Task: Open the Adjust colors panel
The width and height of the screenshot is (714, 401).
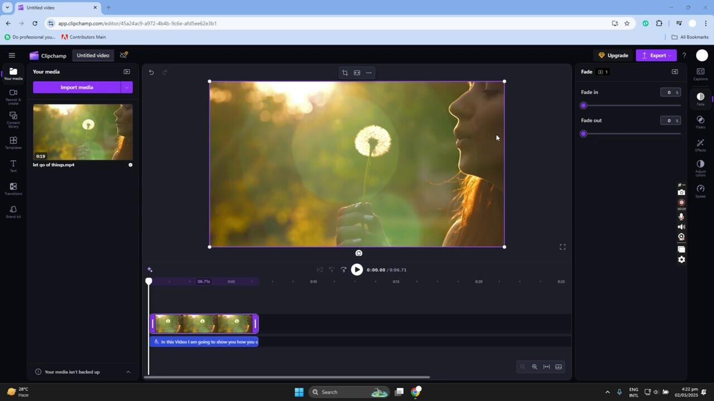Action: [x=701, y=167]
